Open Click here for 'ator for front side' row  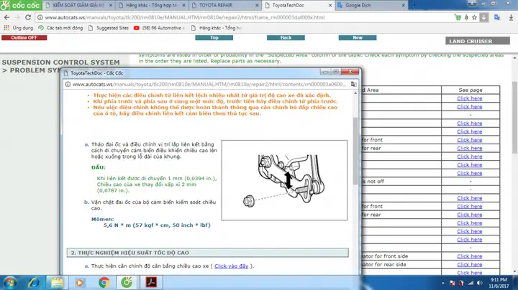(469, 256)
